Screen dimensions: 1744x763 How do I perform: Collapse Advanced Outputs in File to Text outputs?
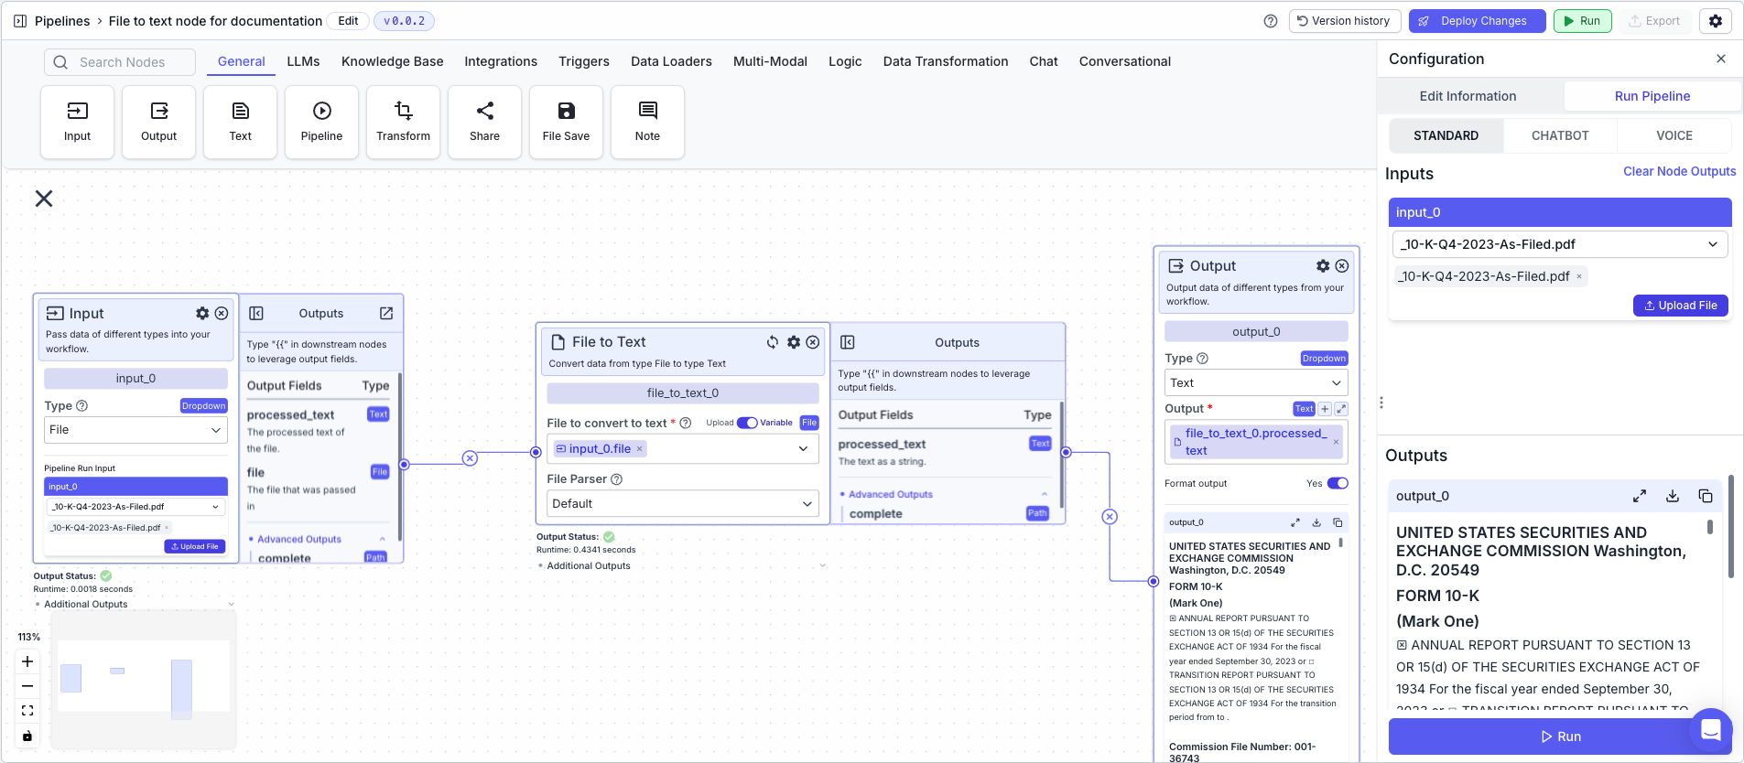[x=1044, y=494]
